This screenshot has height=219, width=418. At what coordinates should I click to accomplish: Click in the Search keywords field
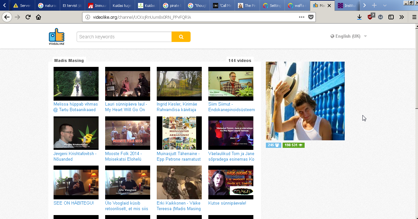pyautogui.click(x=124, y=37)
